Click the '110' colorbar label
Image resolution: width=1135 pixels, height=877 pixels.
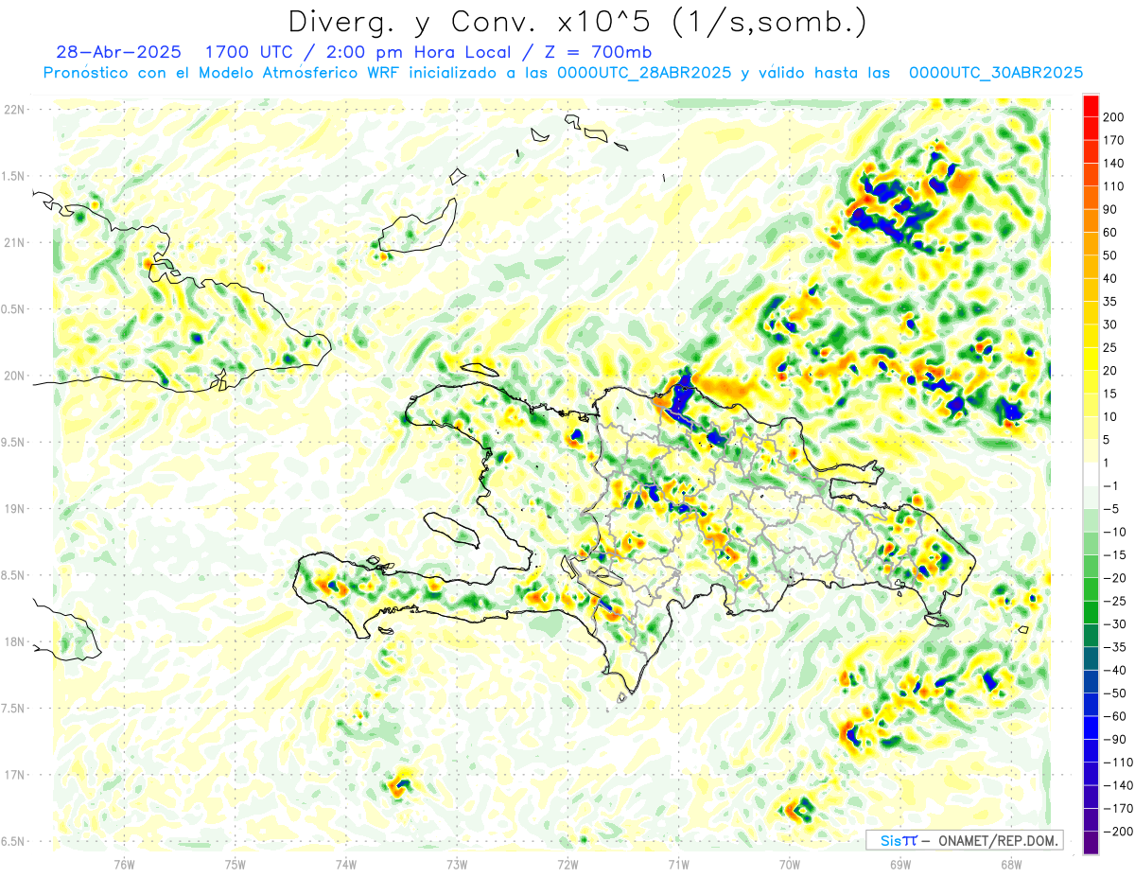1113,186
